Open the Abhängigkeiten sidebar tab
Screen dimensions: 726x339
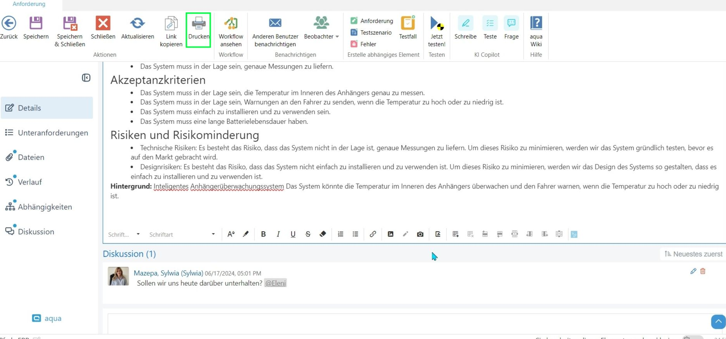45,207
